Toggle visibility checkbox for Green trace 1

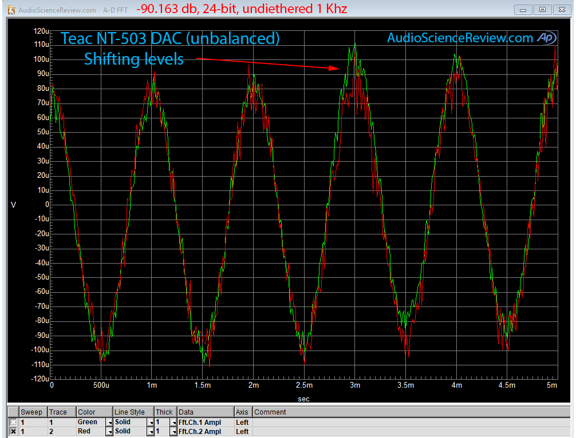pyautogui.click(x=13, y=422)
